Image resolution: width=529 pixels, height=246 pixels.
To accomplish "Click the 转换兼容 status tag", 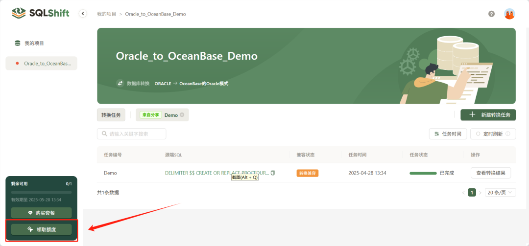I will [308, 173].
